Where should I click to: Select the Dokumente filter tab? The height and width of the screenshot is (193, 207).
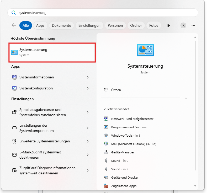(x=61, y=25)
